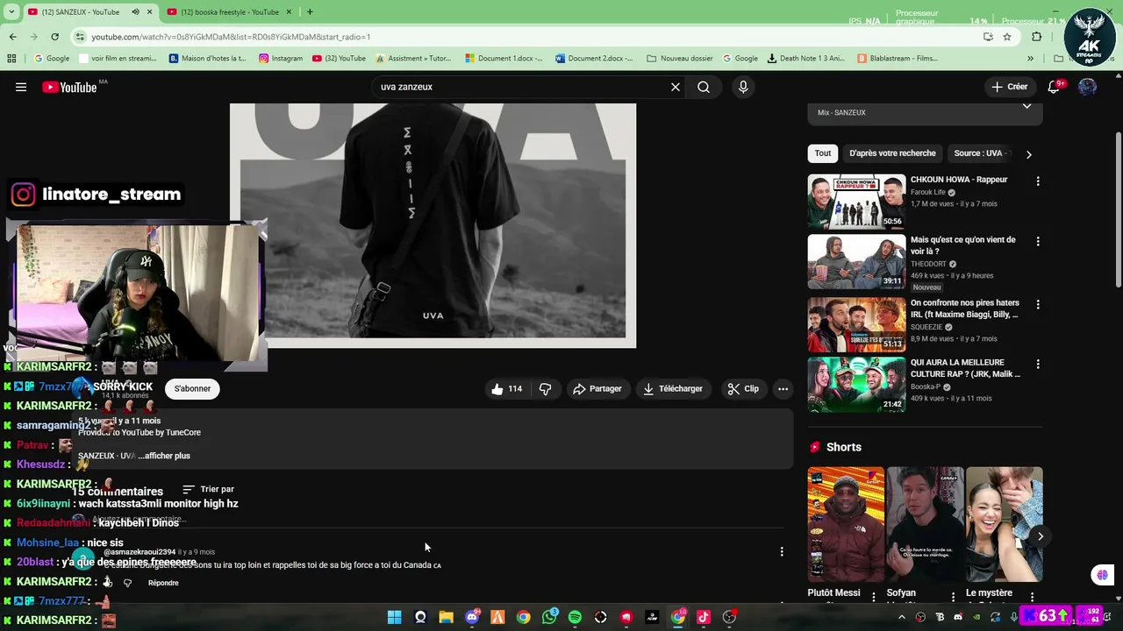Show hidden bookmarks with the chevron
This screenshot has height=631, width=1123.
click(x=1030, y=59)
